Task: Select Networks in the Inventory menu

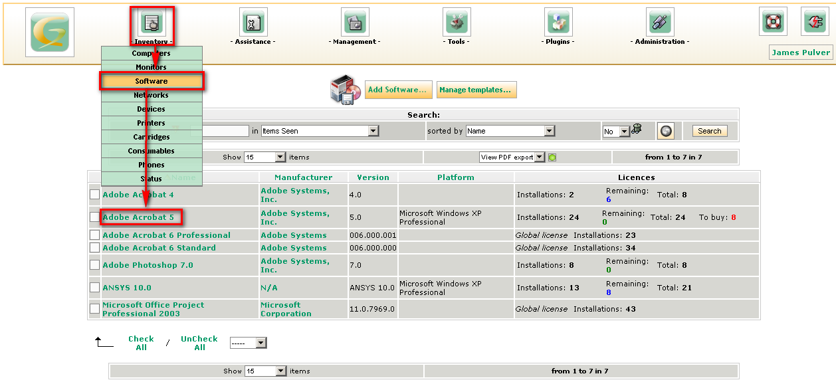Action: (x=152, y=95)
